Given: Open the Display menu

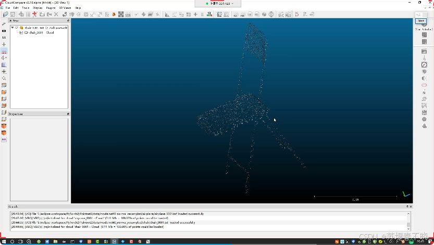Looking at the screenshot, I should 38,8.
